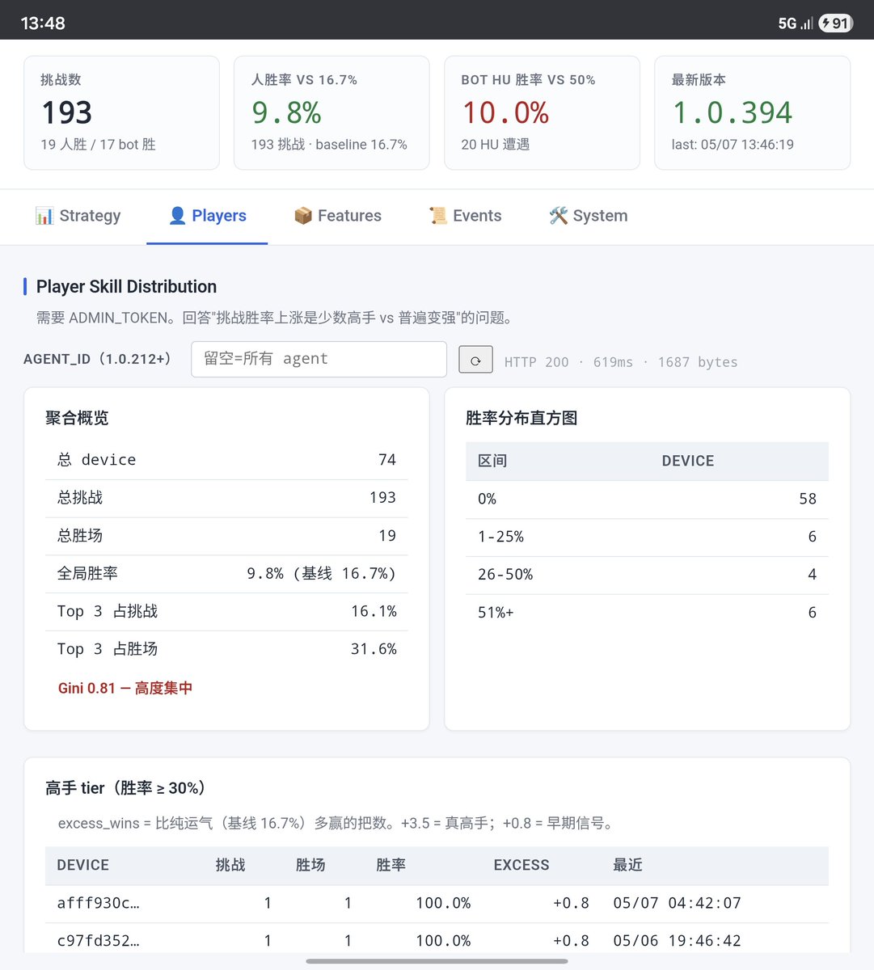Click the 胜率分布直方图 title
874x970 pixels.
pos(521,418)
